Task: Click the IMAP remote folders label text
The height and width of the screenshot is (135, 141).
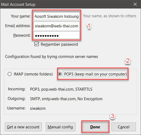Action: click(33, 74)
